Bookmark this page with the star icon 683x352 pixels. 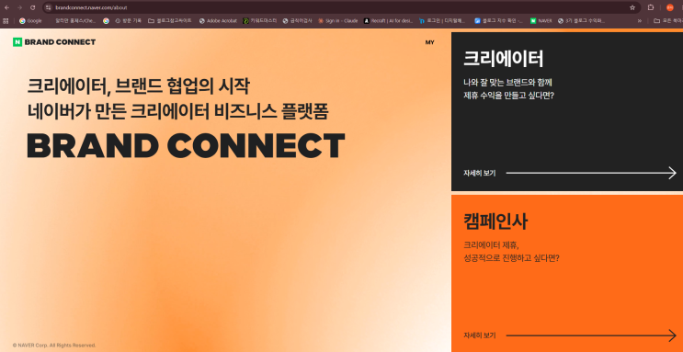[632, 8]
